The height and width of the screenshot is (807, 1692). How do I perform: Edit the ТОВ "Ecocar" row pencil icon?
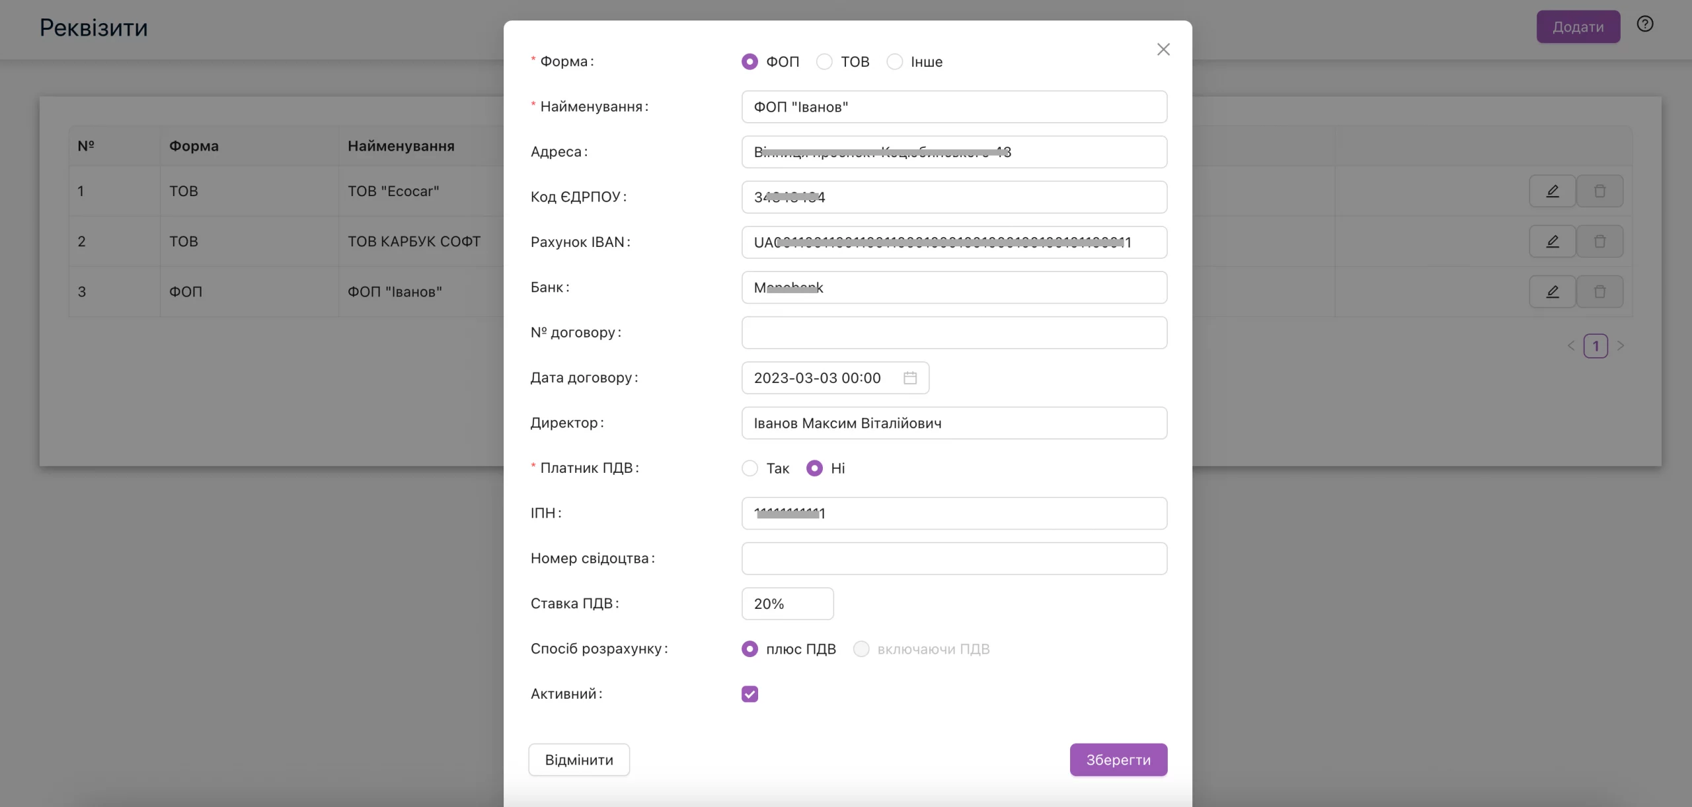(x=1552, y=192)
